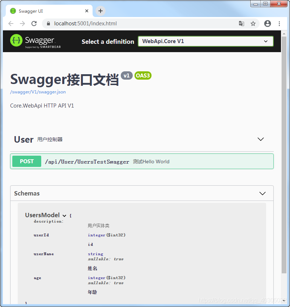The image size is (290, 307).
Task: Click the age property name
Action: coord(37,278)
